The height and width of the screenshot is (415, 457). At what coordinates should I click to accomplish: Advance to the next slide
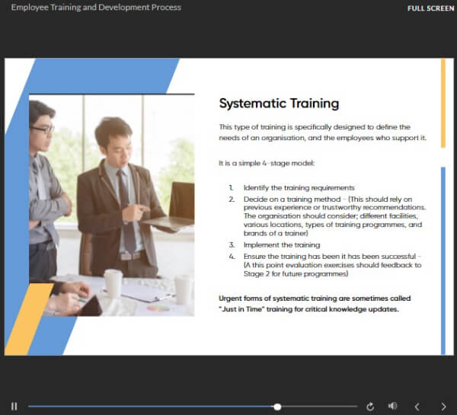[x=443, y=407]
